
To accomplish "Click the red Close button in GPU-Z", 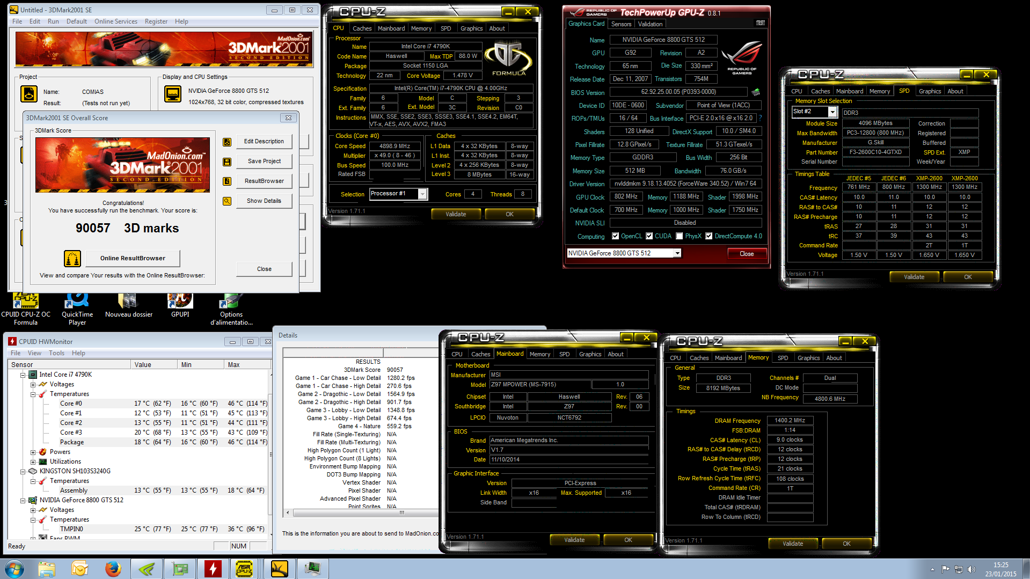I will pos(747,254).
